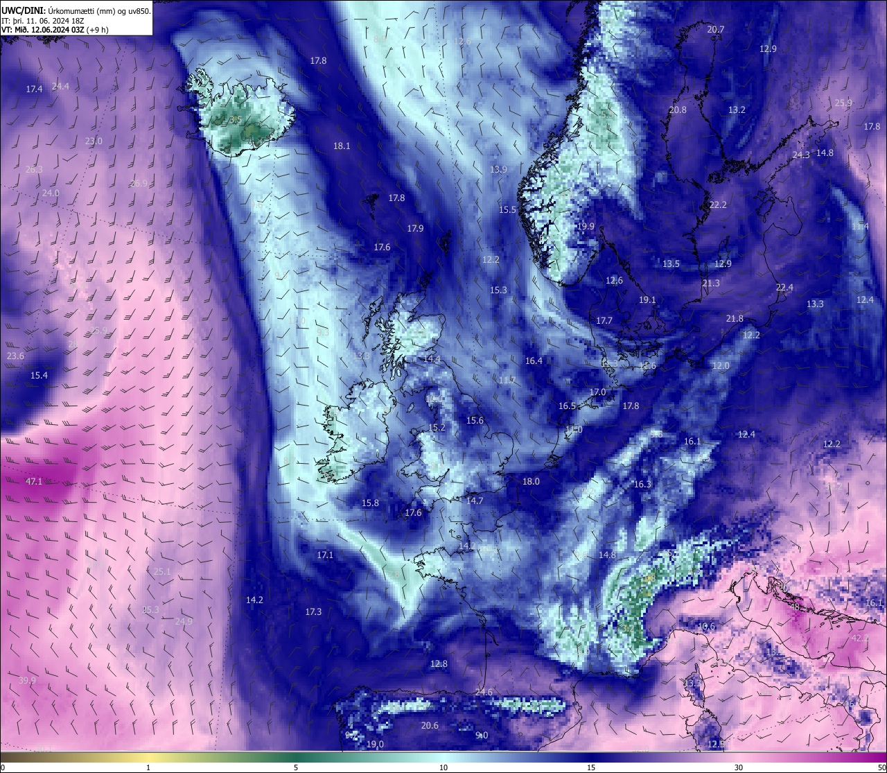Screen dimensions: 887x773
Task: Click the 13.9 value on the map
Action: [498, 169]
